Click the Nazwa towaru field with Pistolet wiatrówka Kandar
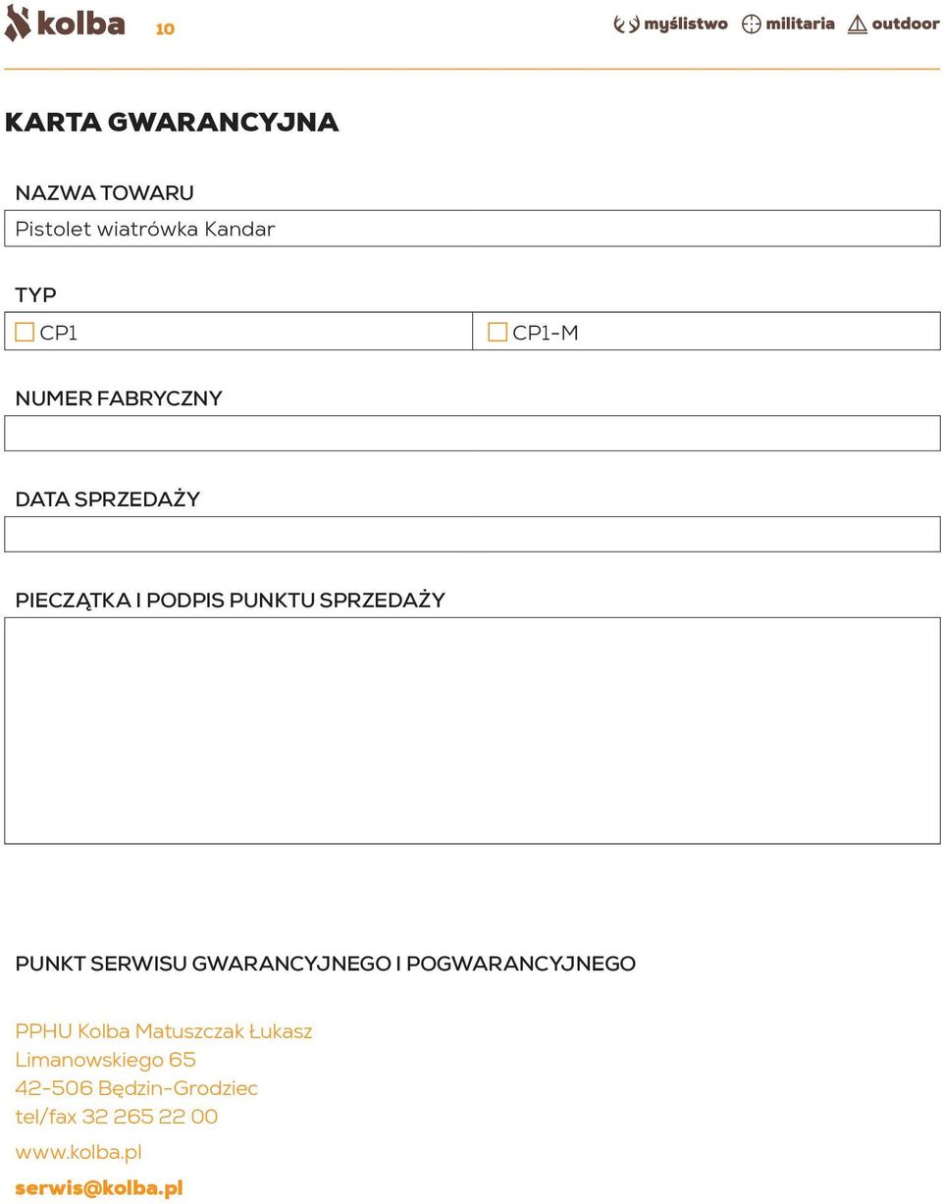The height and width of the screenshot is (1204, 942). click(472, 229)
